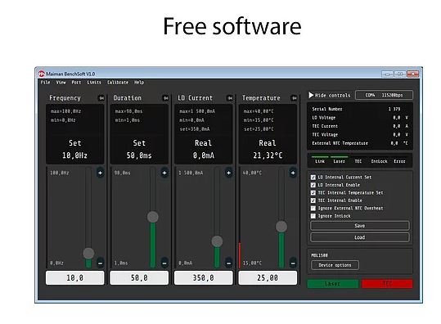
Task: Increase LD Current with the plus button
Action: click(x=228, y=173)
